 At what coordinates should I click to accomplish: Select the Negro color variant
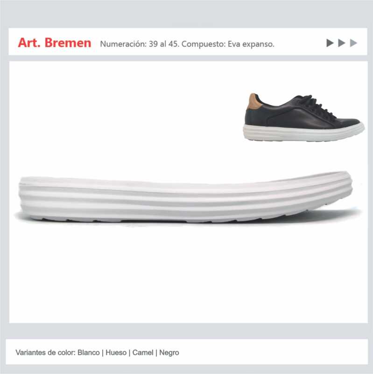(x=169, y=352)
